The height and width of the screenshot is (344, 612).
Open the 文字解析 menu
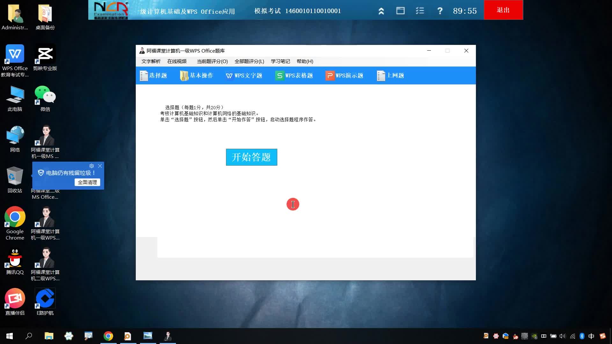click(151, 61)
